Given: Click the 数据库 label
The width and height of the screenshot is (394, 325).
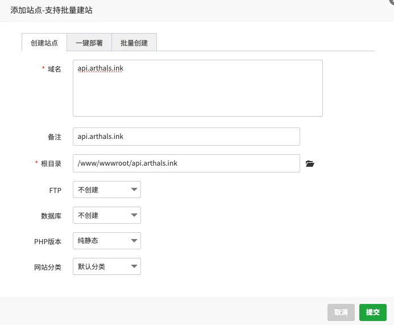Looking at the screenshot, I should tap(51, 216).
